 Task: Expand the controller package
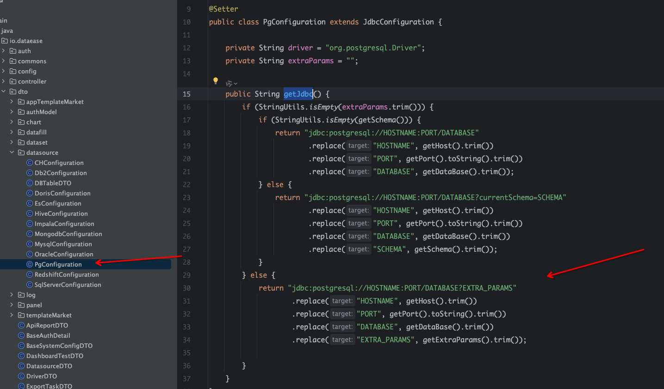[4, 82]
